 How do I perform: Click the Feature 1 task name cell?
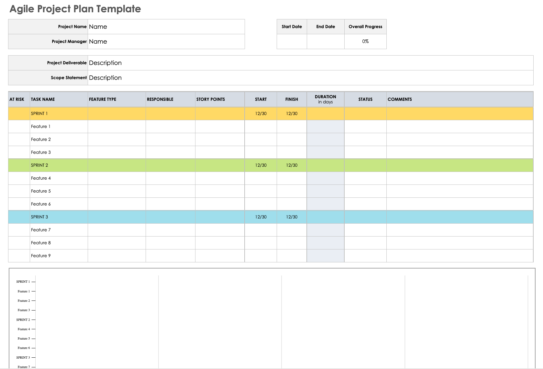(x=58, y=126)
